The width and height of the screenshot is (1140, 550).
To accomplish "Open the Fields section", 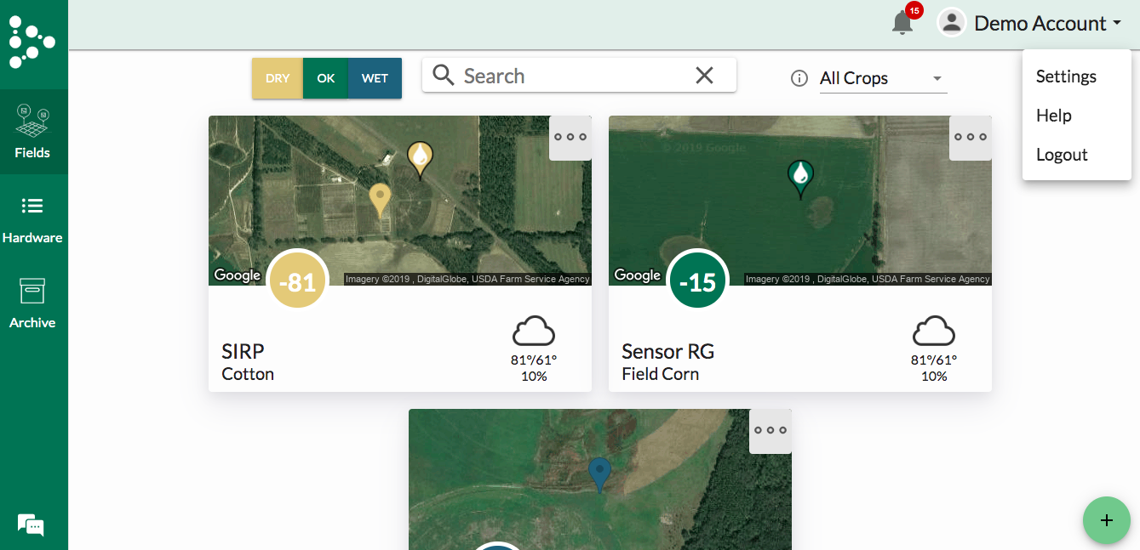I will pos(33,132).
